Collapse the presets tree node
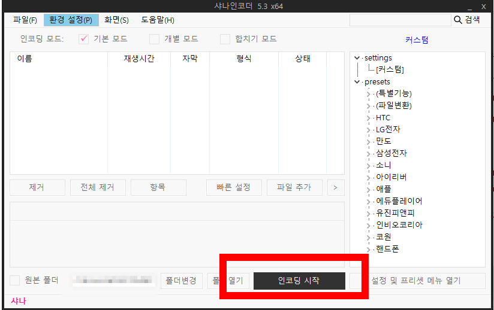 pos(357,82)
